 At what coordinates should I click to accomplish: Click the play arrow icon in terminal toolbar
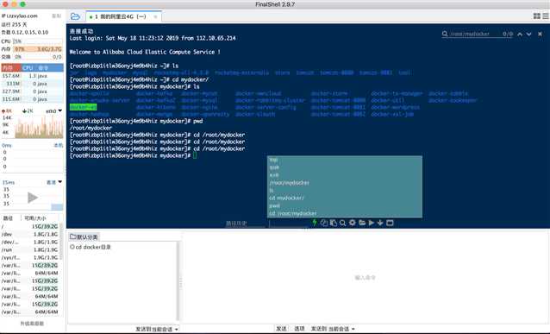tap(371, 223)
